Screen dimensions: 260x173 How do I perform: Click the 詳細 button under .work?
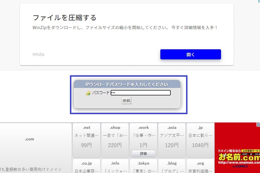(143, 153)
